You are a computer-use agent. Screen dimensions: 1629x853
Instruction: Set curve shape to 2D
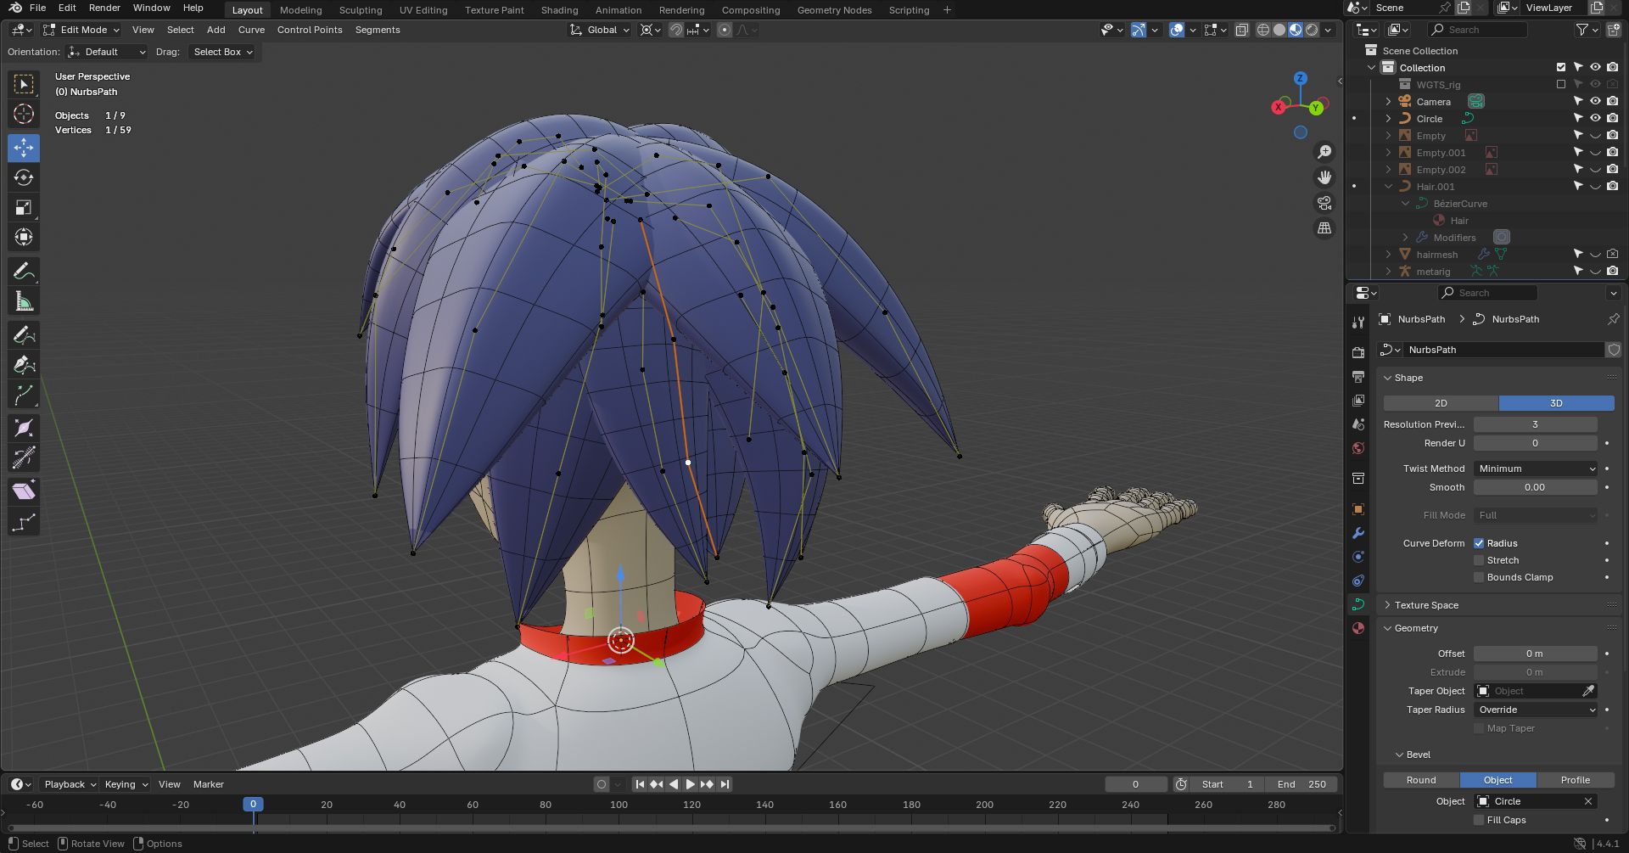tap(1441, 403)
